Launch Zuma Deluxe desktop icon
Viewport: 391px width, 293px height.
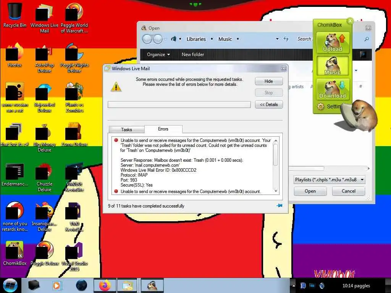click(x=74, y=135)
